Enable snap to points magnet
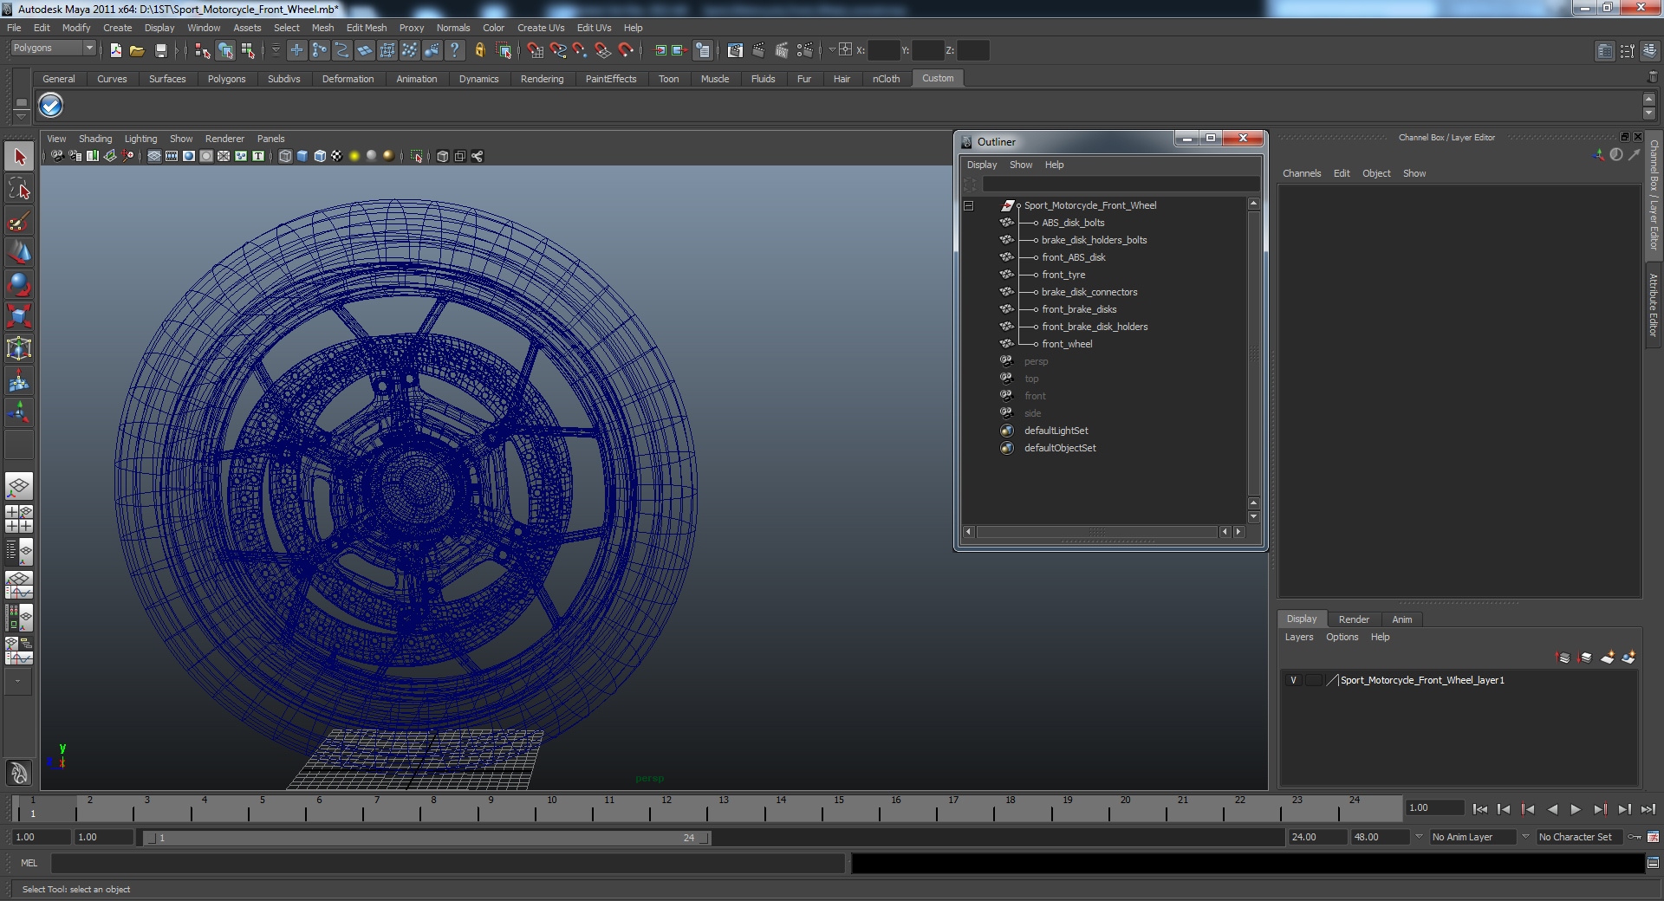This screenshot has height=901, width=1664. 581,50
